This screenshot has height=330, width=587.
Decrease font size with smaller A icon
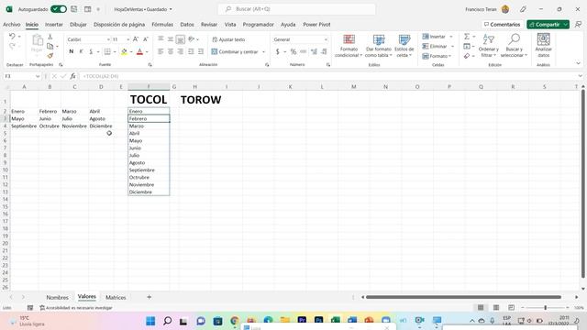pyautogui.click(x=146, y=39)
